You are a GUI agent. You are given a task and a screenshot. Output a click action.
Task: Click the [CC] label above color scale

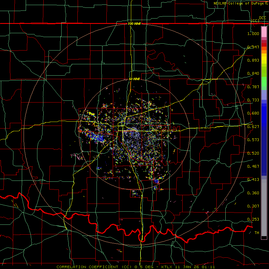click(x=255, y=21)
